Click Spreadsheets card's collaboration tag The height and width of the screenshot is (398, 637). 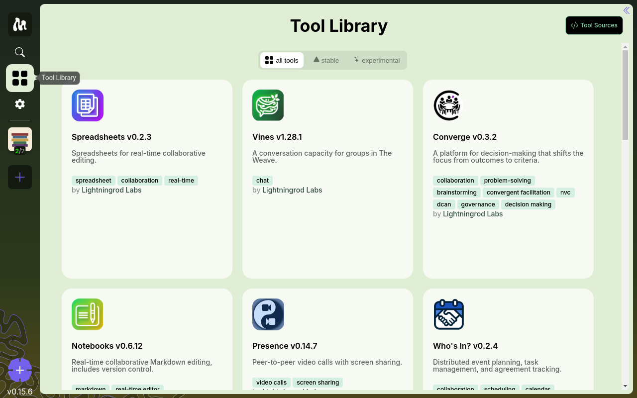point(140,181)
